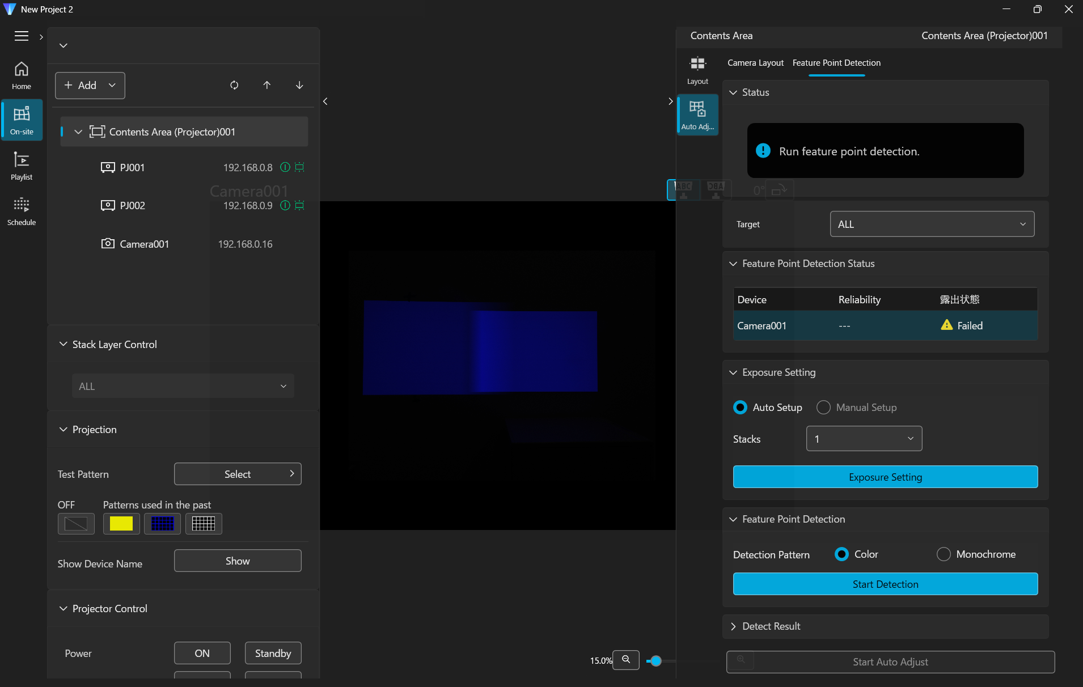This screenshot has height=687, width=1083.
Task: Click the zoom magnifier button
Action: [x=626, y=660]
